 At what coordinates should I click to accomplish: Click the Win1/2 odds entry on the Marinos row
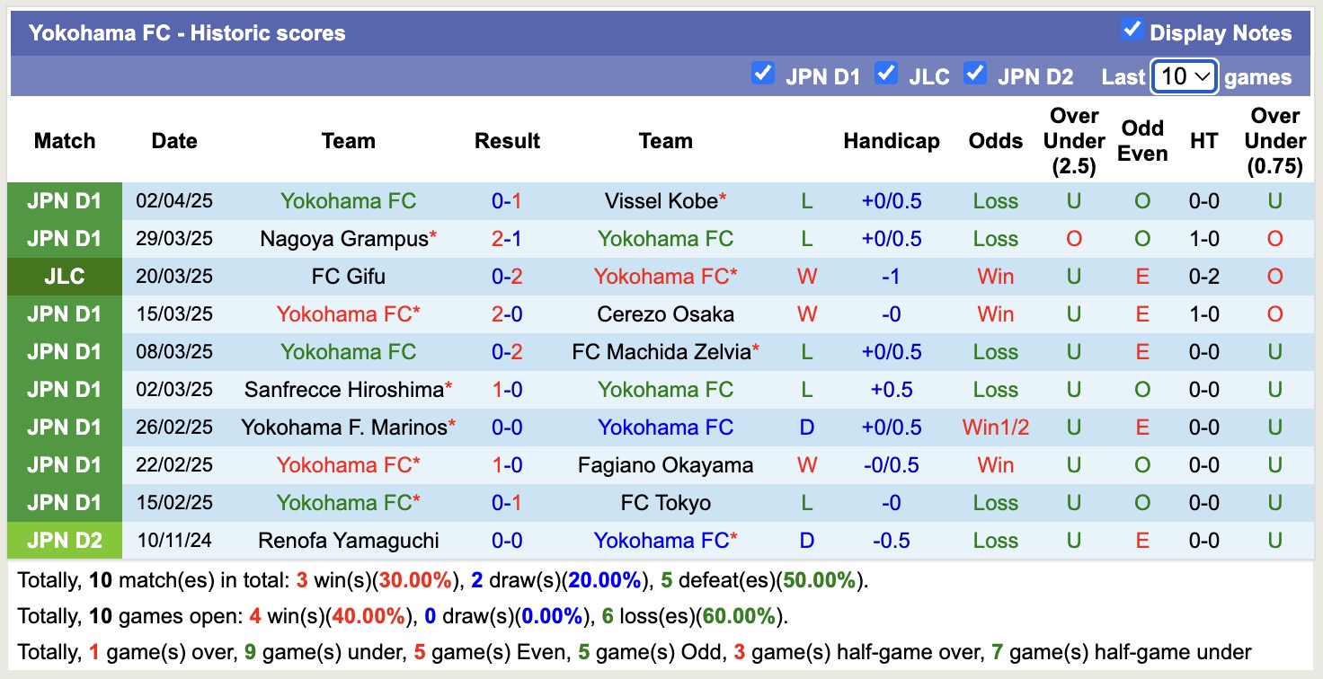click(995, 428)
